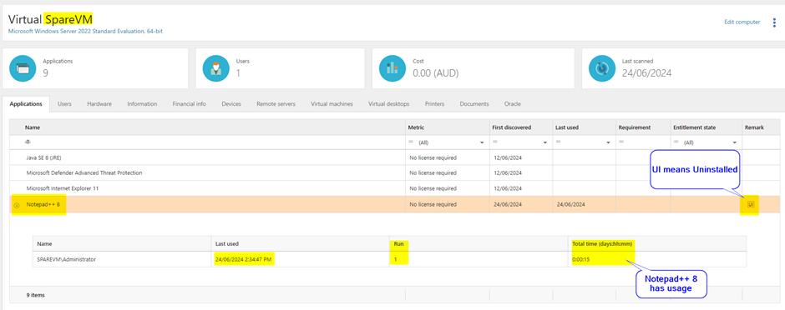The image size is (785, 310).
Task: Select the Microsoft Internet Explorer 11 row
Action: 394,188
